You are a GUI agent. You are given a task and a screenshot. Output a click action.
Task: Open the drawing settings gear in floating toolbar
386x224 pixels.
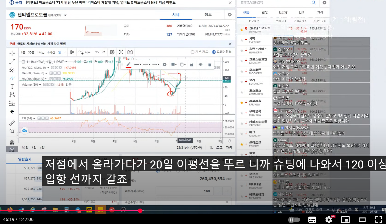click(165, 64)
